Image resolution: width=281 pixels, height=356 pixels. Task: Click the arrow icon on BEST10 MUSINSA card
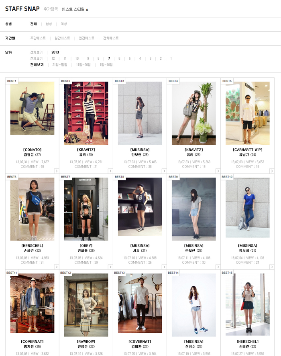coord(271,267)
